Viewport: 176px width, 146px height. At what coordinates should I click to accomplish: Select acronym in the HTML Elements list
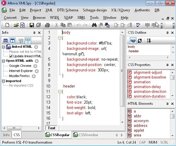141,121
